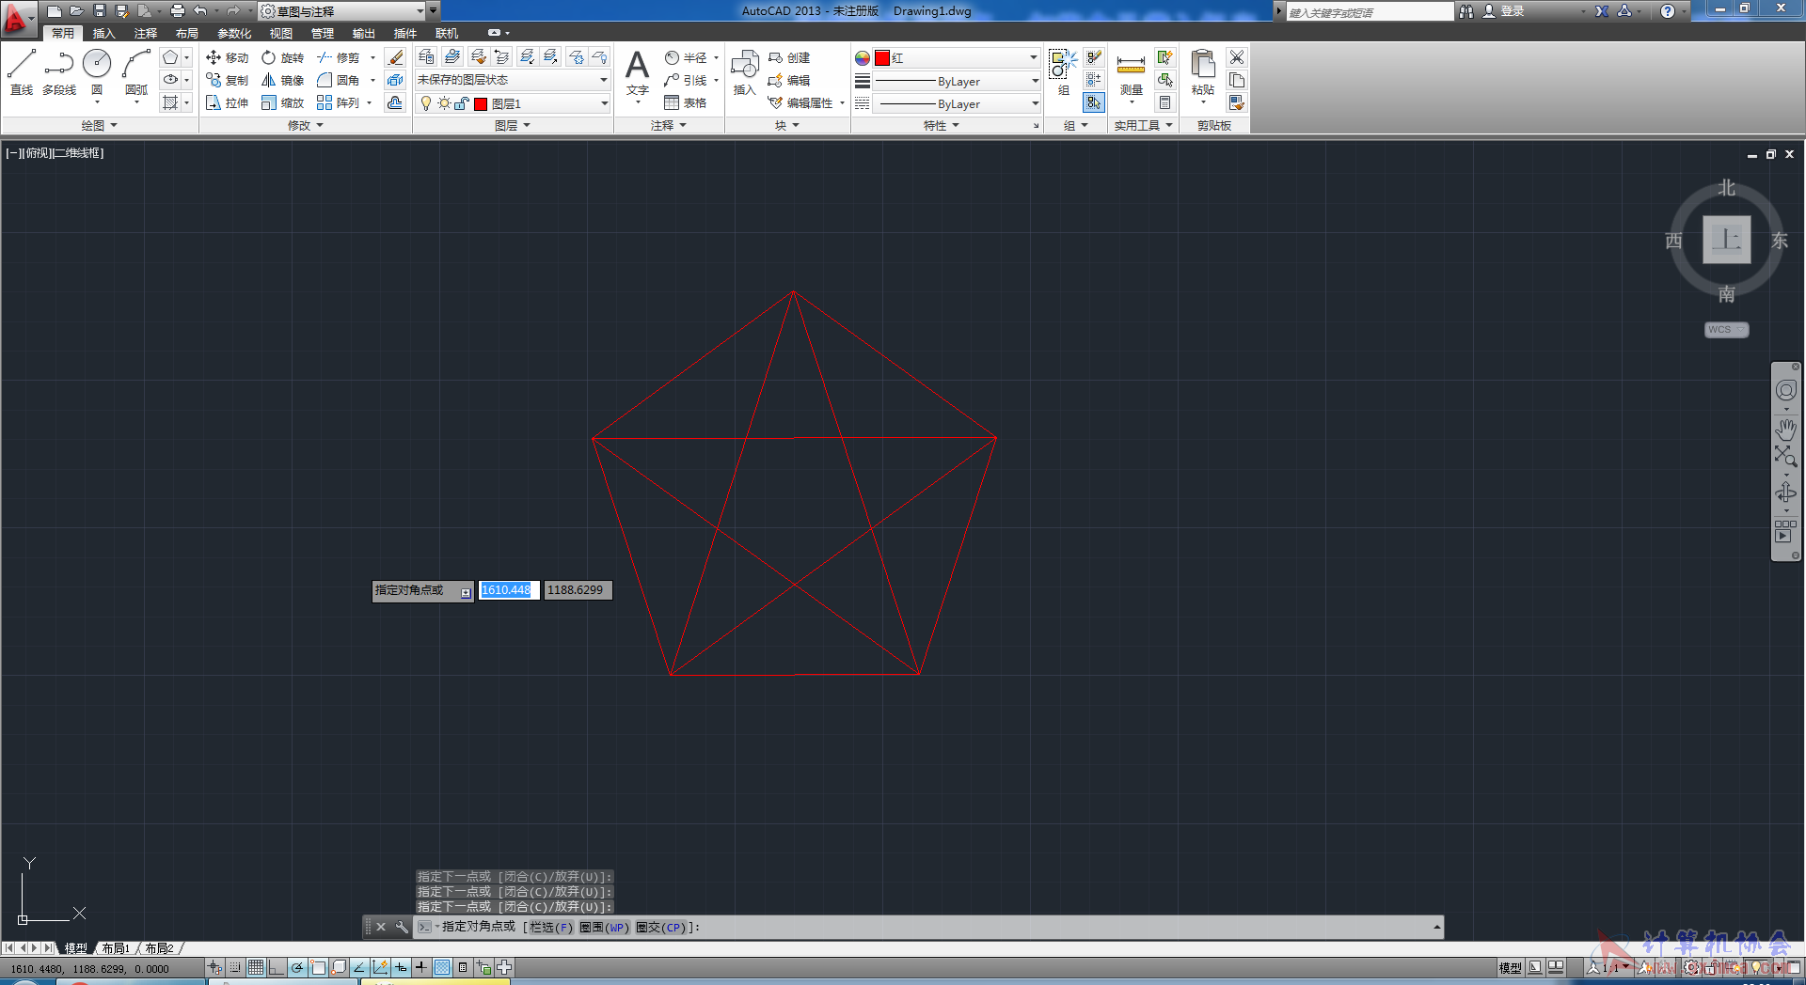The image size is (1806, 985).
Task: Open the 视图 ribbon tab
Action: [x=280, y=33]
